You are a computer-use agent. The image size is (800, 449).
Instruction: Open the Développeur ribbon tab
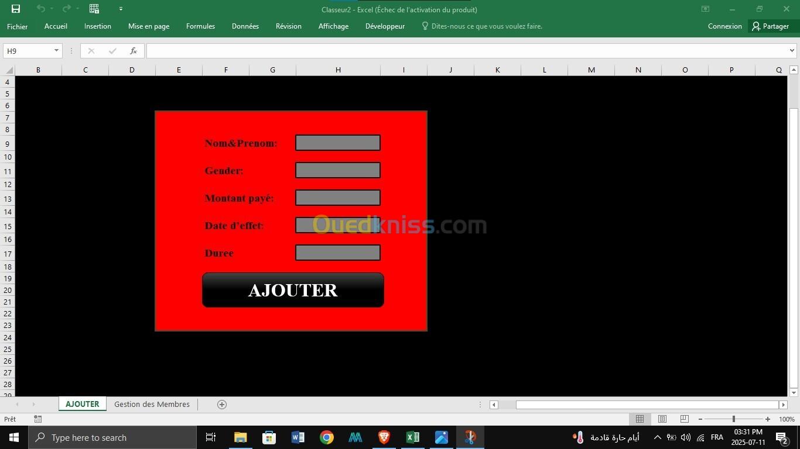(x=385, y=26)
